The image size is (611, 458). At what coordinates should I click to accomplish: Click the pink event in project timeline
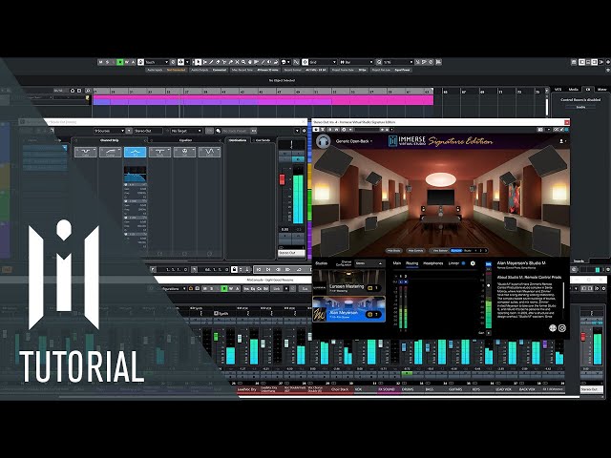coord(263,101)
